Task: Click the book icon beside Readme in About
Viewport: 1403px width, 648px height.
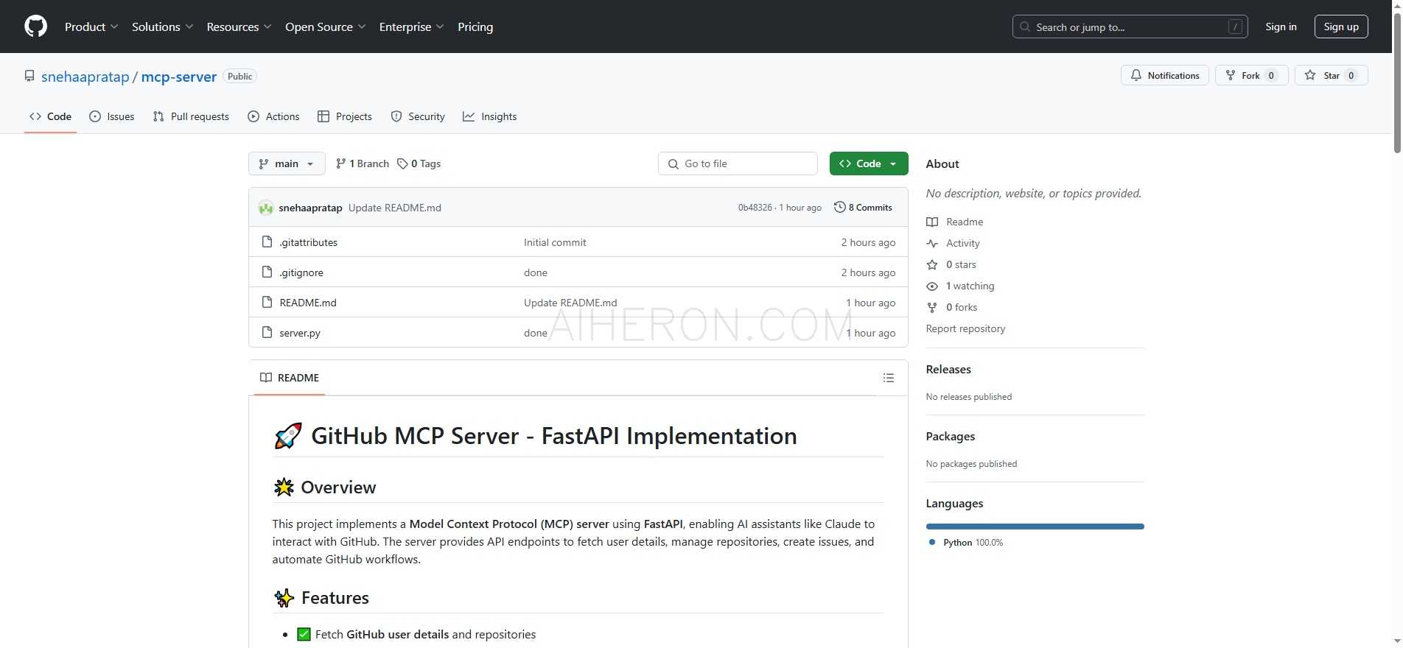Action: (932, 222)
